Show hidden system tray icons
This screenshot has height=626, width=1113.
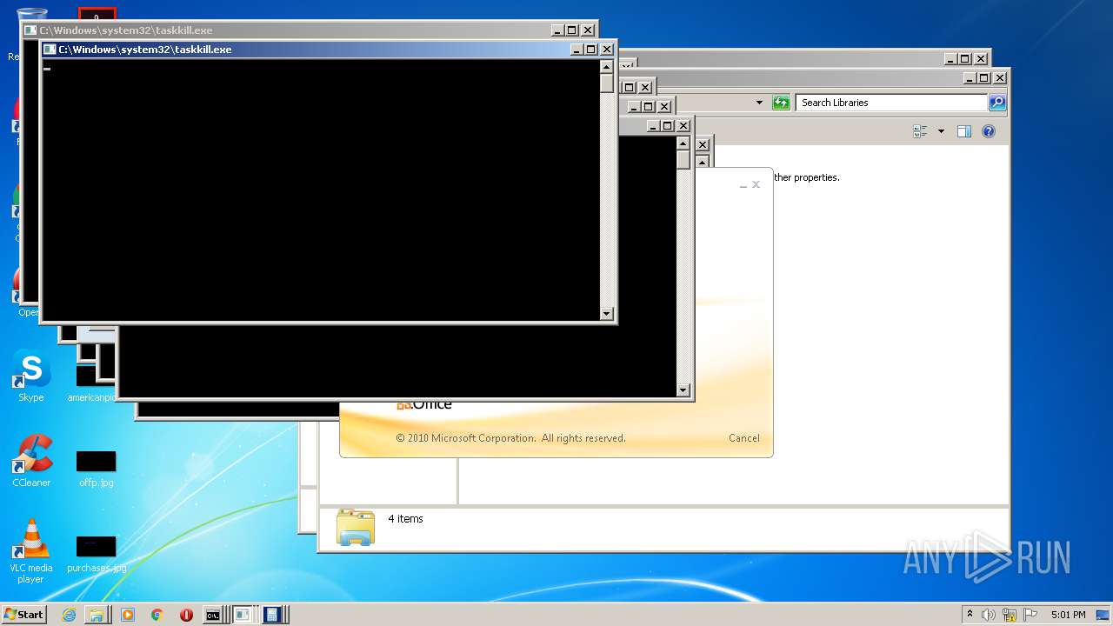coord(970,615)
